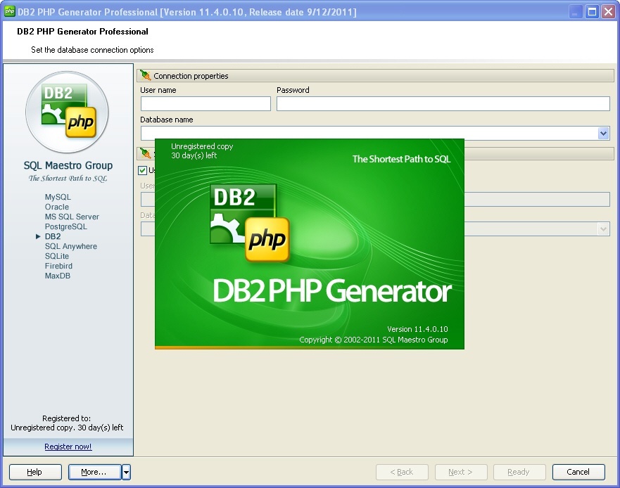Screen dimensions: 620x488
Task: Click inside the Password input field
Action: pyautogui.click(x=443, y=103)
